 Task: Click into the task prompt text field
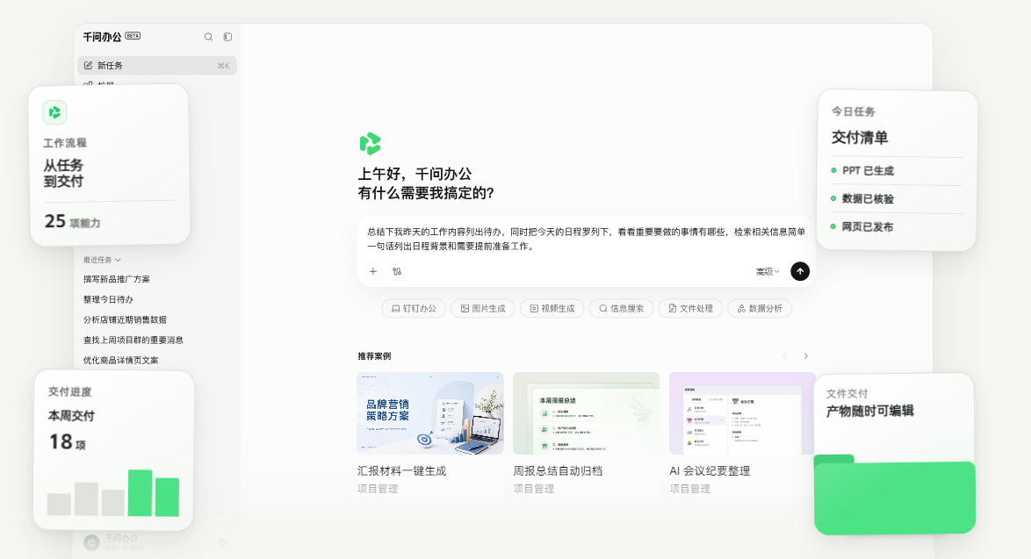(586, 239)
